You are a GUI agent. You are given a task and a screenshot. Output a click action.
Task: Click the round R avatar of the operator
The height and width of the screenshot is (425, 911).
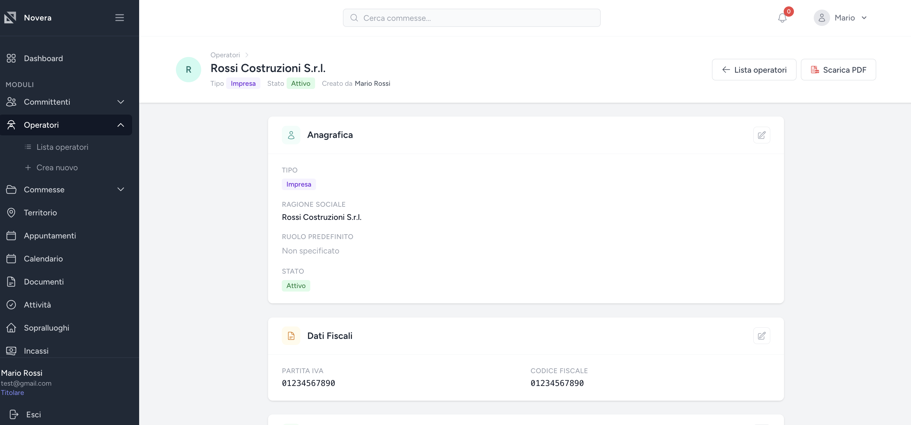click(x=188, y=70)
